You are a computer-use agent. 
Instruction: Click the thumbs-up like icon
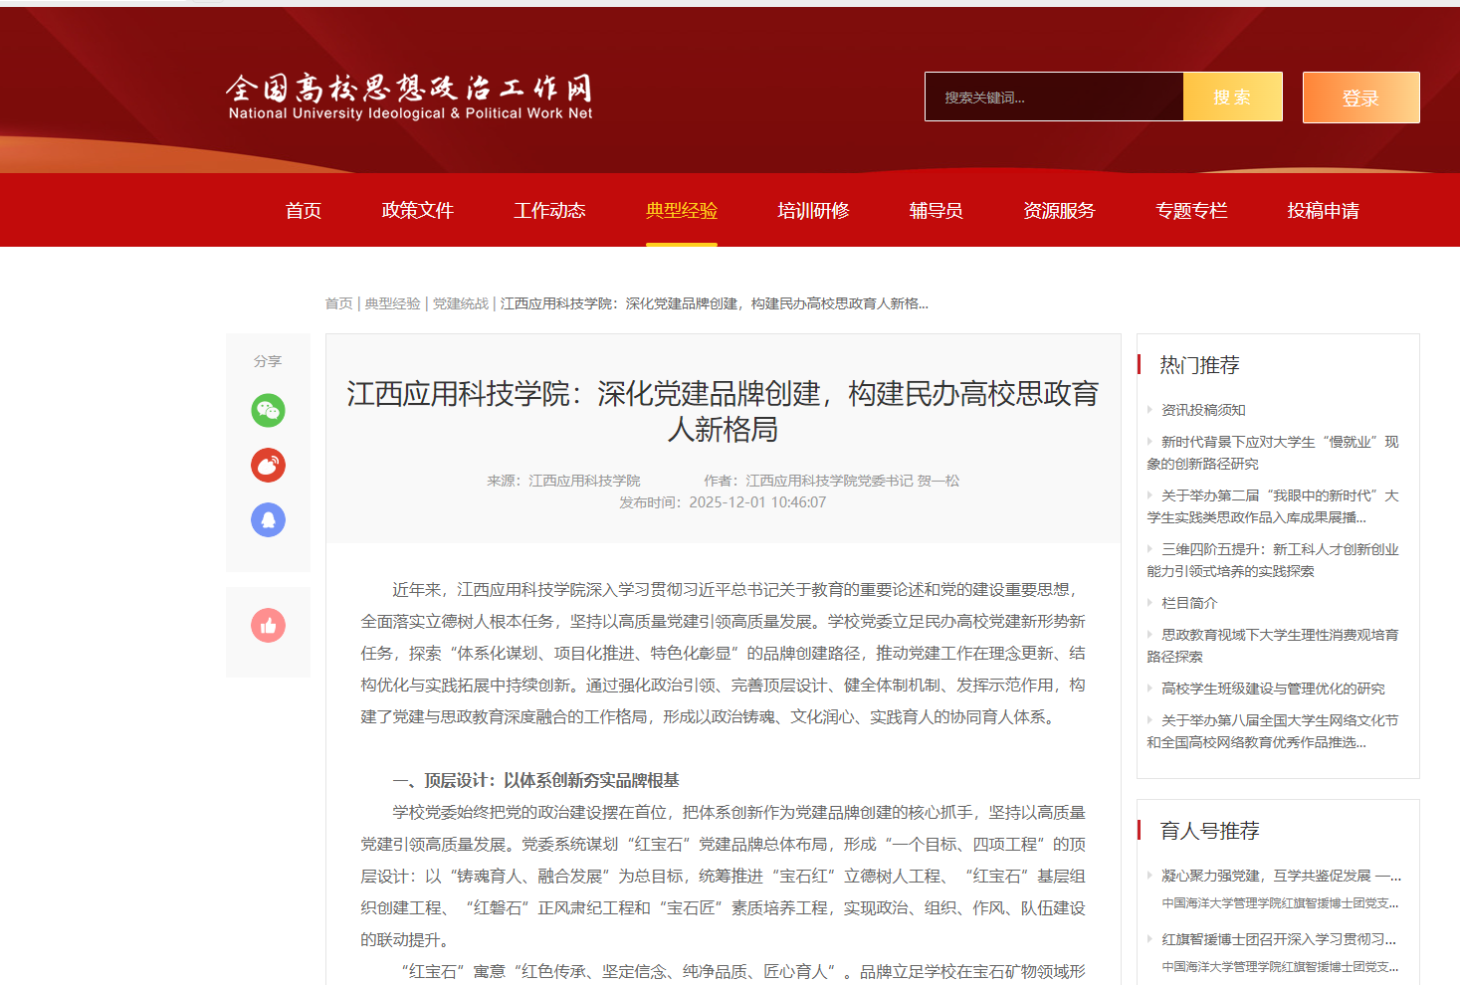pyautogui.click(x=268, y=625)
